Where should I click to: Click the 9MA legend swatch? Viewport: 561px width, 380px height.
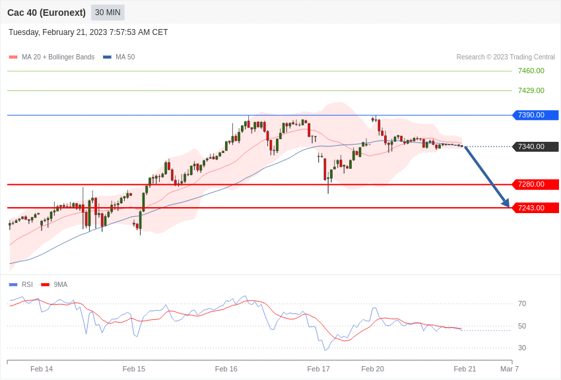coord(45,285)
